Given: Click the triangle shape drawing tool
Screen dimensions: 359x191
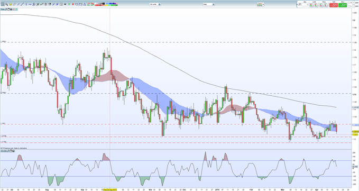Looking at the screenshot, I should point(85,4).
